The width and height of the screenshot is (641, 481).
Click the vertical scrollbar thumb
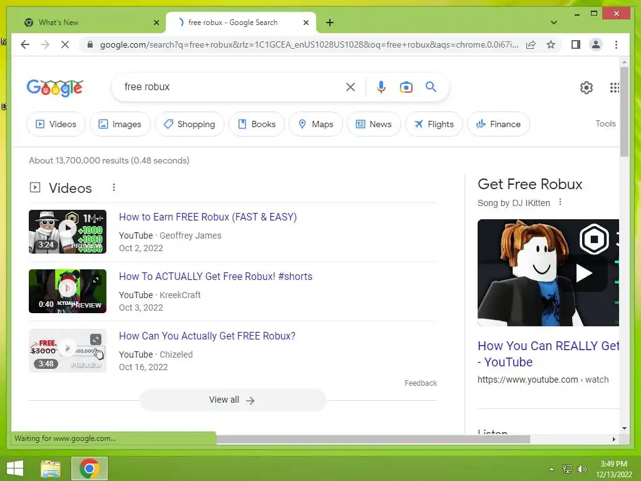point(624,111)
